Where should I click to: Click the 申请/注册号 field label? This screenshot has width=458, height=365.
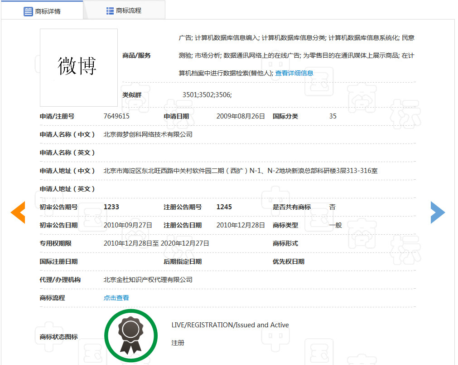click(x=57, y=116)
